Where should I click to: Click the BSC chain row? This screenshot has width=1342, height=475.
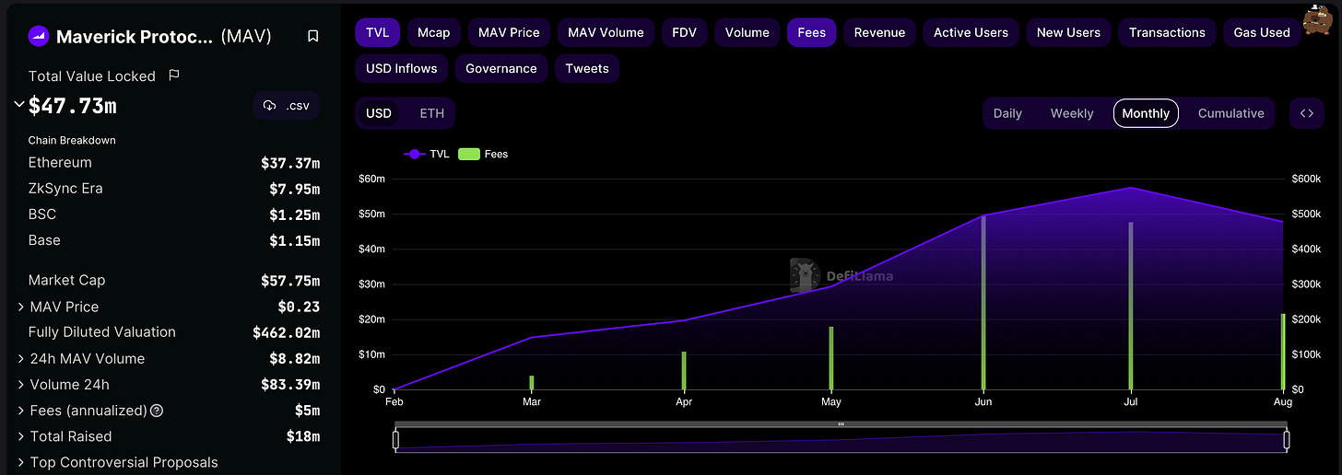174,214
